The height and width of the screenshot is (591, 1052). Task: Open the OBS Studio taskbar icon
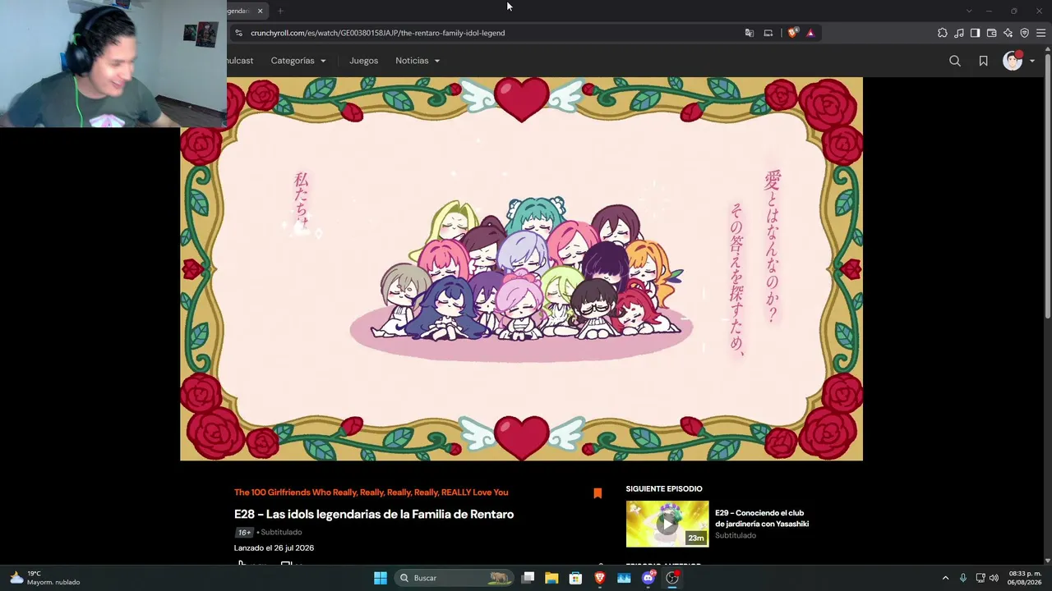tap(672, 578)
